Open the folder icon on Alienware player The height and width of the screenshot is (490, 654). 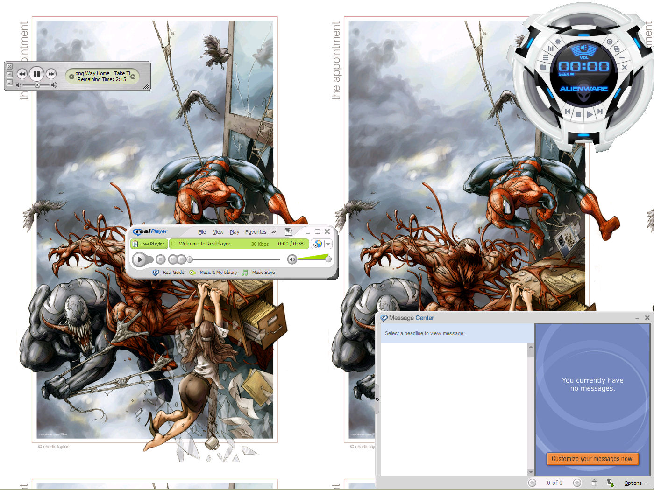543,67
